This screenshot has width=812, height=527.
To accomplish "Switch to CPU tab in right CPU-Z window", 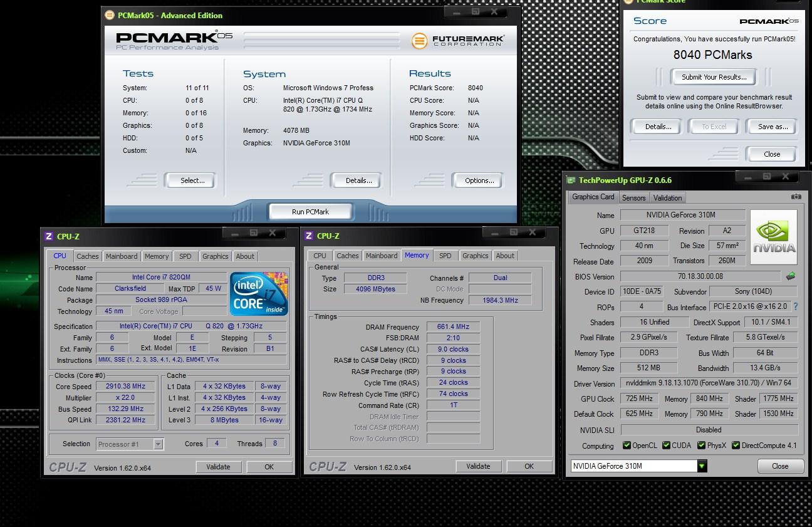I will pos(320,256).
